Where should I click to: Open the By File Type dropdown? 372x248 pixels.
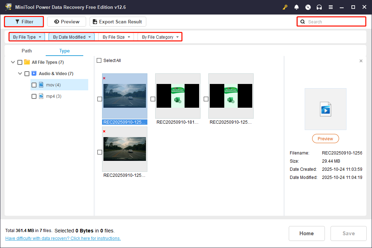click(27, 36)
